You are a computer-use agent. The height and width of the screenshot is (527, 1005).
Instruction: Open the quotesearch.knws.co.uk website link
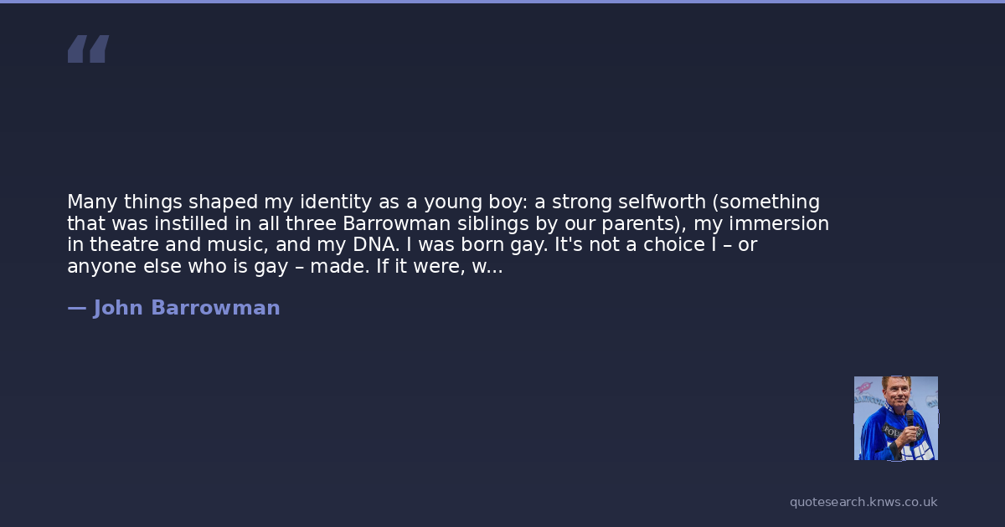[x=863, y=502]
